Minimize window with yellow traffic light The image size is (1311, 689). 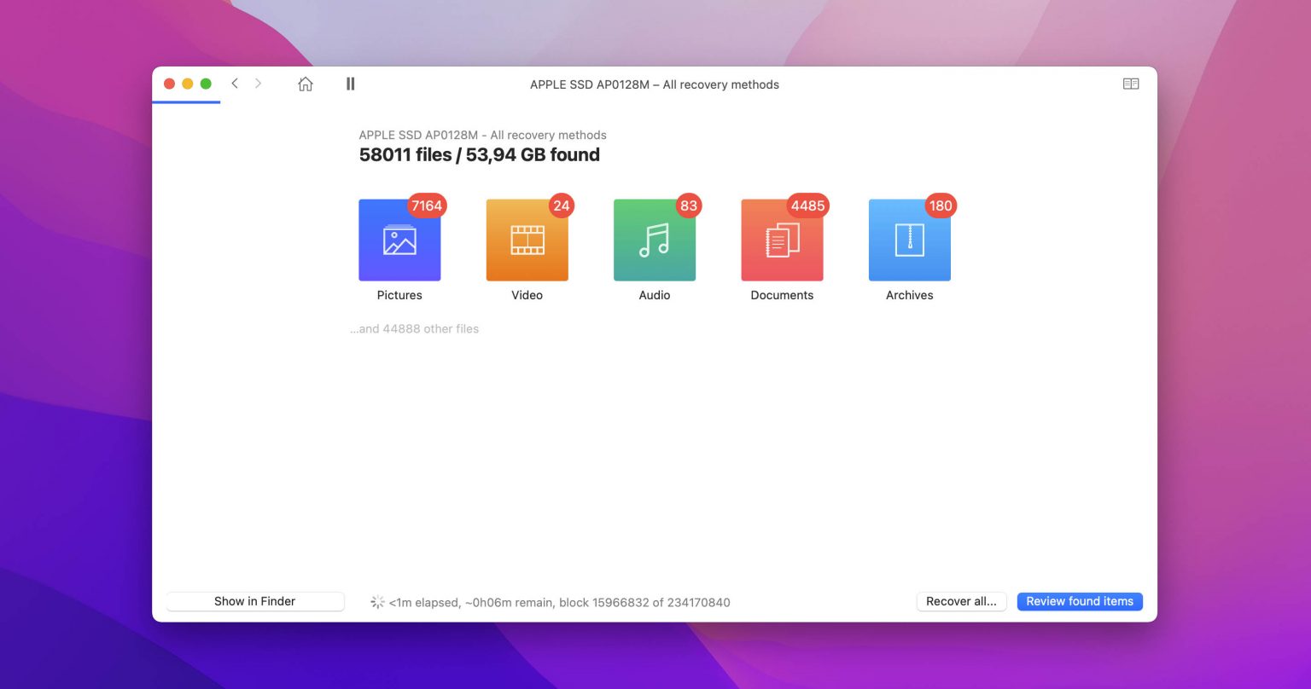pyautogui.click(x=187, y=84)
